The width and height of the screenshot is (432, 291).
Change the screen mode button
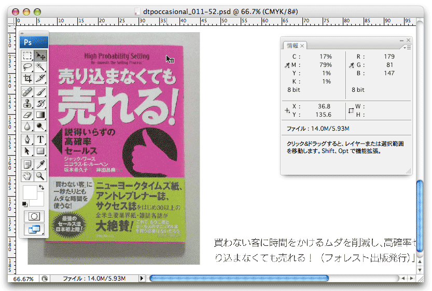click(34, 229)
